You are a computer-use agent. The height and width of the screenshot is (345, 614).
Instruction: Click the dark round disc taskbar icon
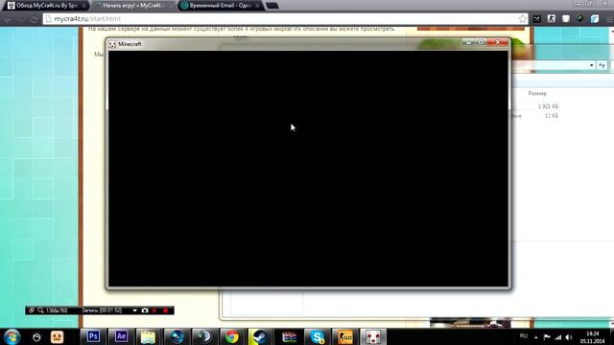pos(204,336)
